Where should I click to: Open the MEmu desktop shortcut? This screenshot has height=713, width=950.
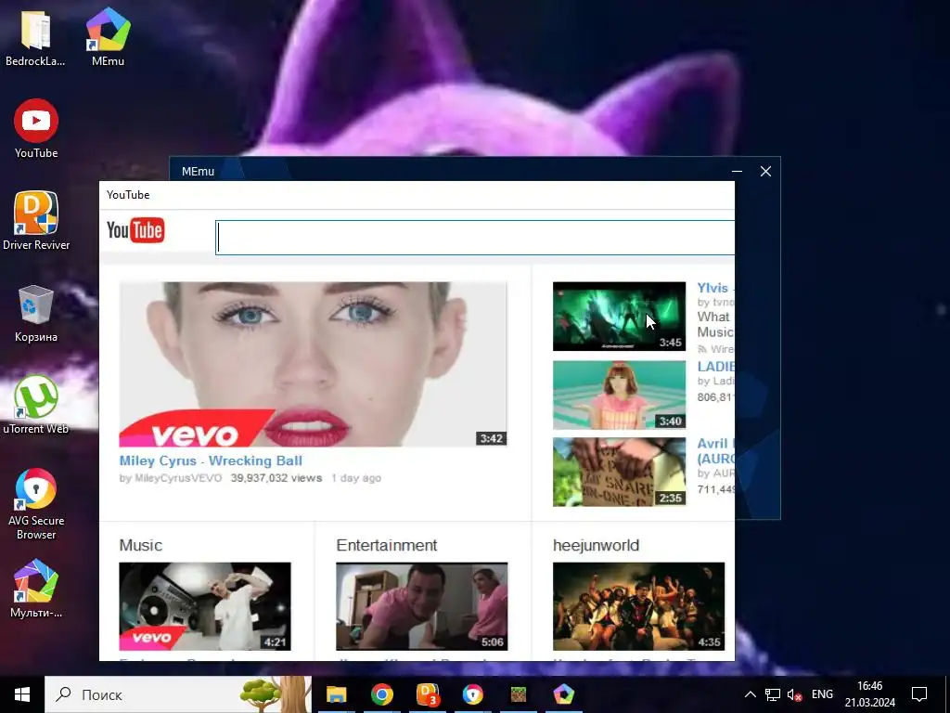tap(108, 37)
